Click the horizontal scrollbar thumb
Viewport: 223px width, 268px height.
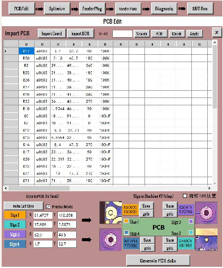click(39, 188)
